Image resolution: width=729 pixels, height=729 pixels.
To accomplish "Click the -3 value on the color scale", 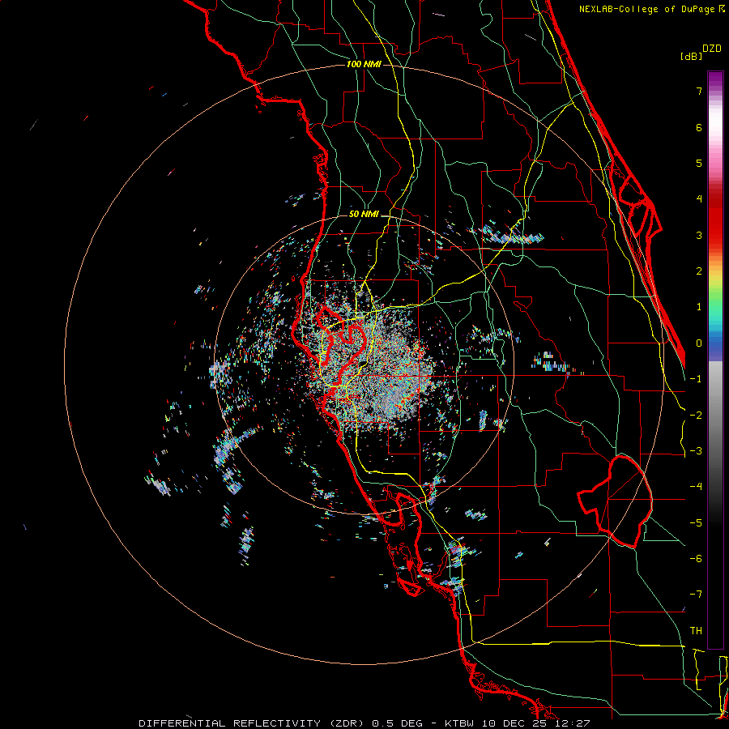I will [696, 451].
